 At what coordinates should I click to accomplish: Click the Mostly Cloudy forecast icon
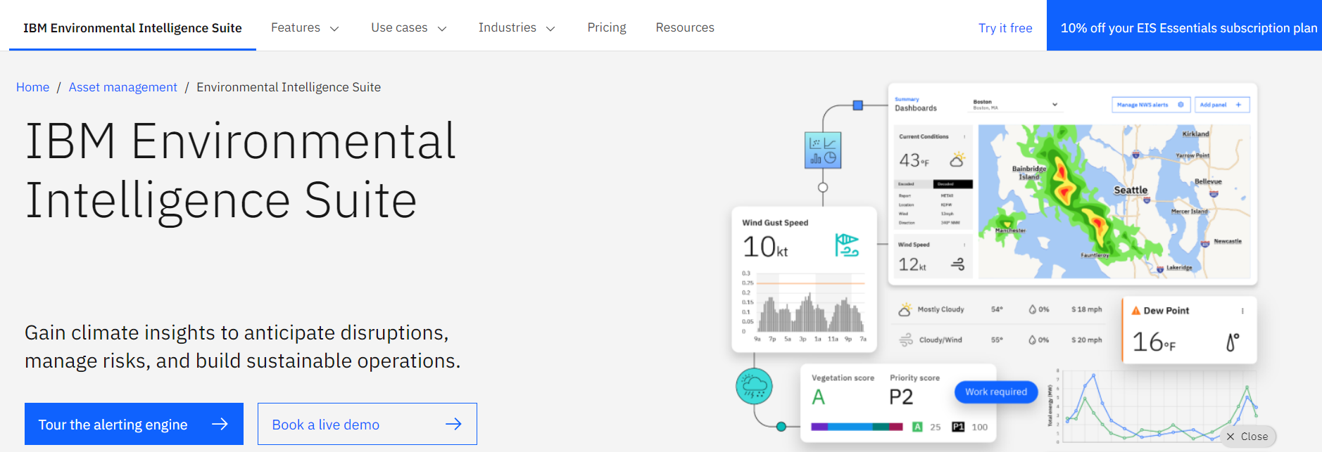point(905,309)
